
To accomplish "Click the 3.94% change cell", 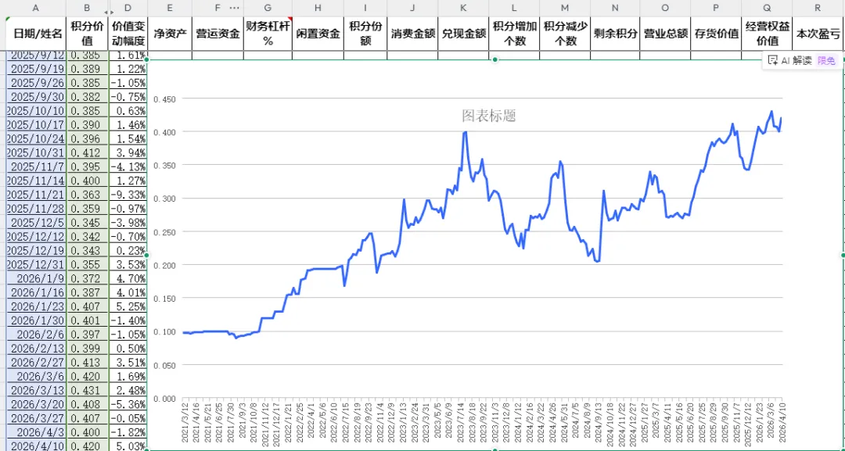I will (128, 153).
